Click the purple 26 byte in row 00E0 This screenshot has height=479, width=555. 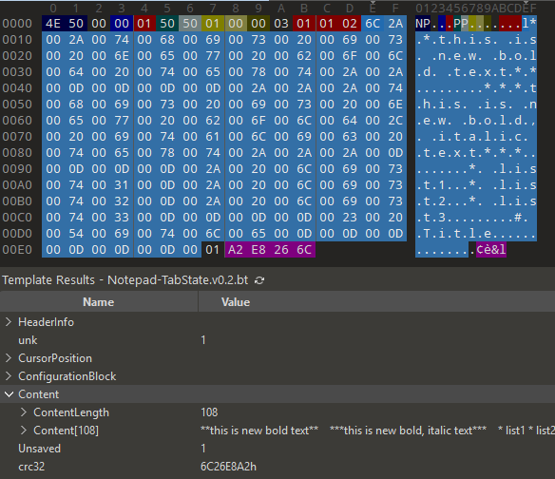coord(281,250)
